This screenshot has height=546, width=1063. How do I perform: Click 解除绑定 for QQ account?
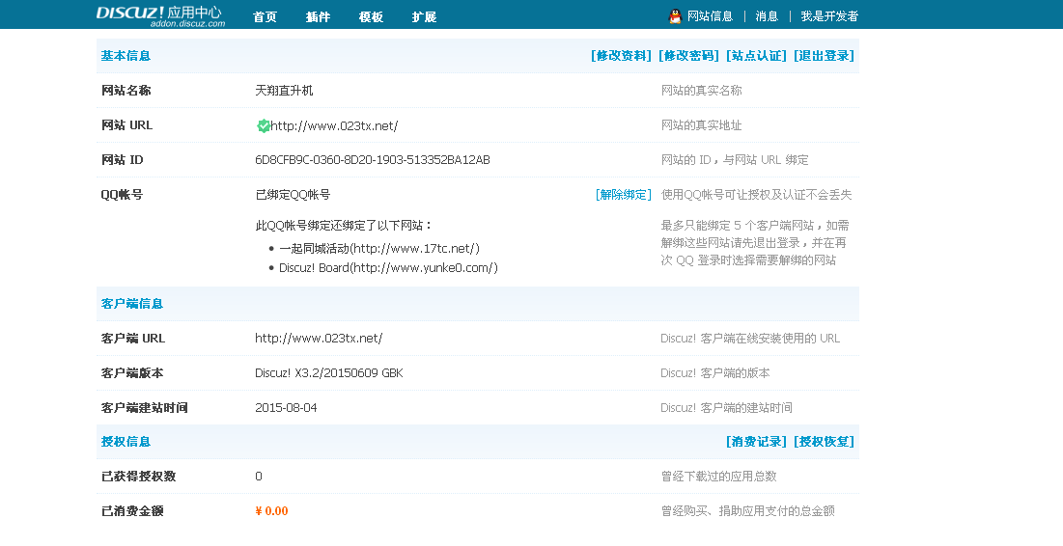point(623,195)
